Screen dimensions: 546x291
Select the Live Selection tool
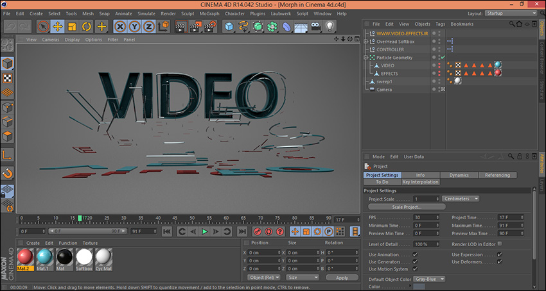point(43,26)
